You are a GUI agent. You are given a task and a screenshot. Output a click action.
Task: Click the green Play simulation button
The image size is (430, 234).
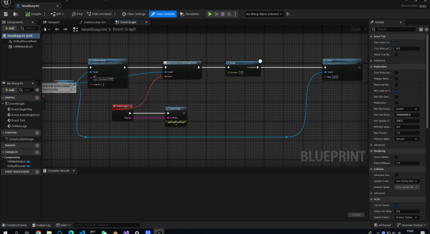(x=210, y=14)
